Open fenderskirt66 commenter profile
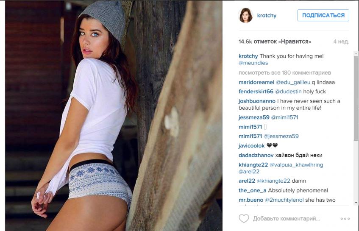This screenshot has width=359, height=231. click(256, 92)
